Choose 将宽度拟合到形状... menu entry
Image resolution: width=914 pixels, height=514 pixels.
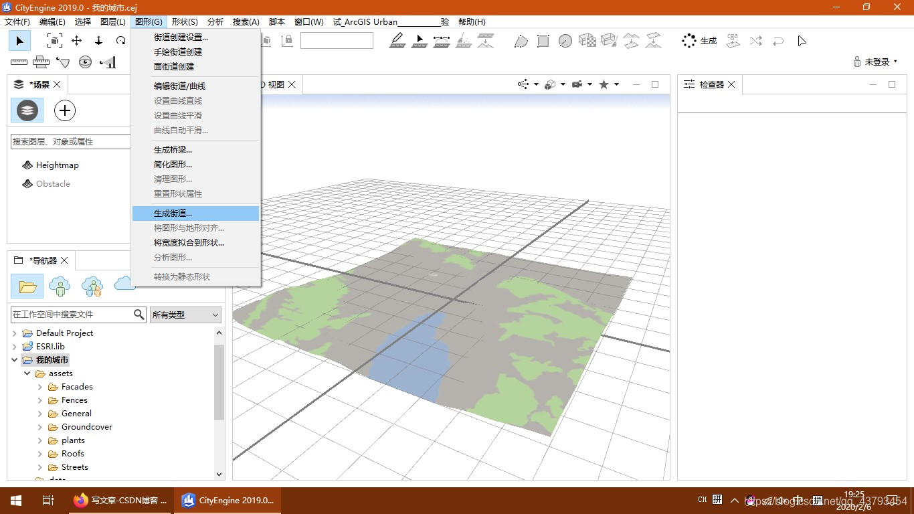click(x=195, y=243)
